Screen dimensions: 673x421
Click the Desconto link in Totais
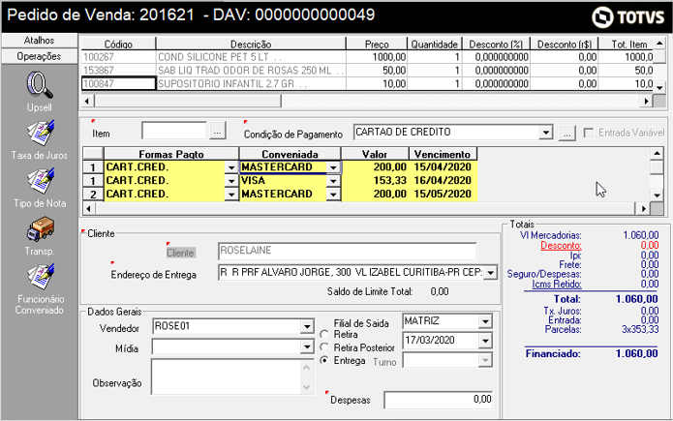561,246
